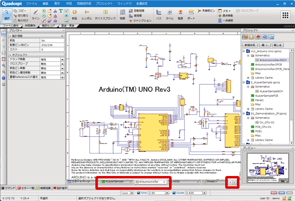Viewport: 295px width, 201px height.
Task: Click the magnifier zoom icon in left sidebar
Action: [x=3, y=66]
